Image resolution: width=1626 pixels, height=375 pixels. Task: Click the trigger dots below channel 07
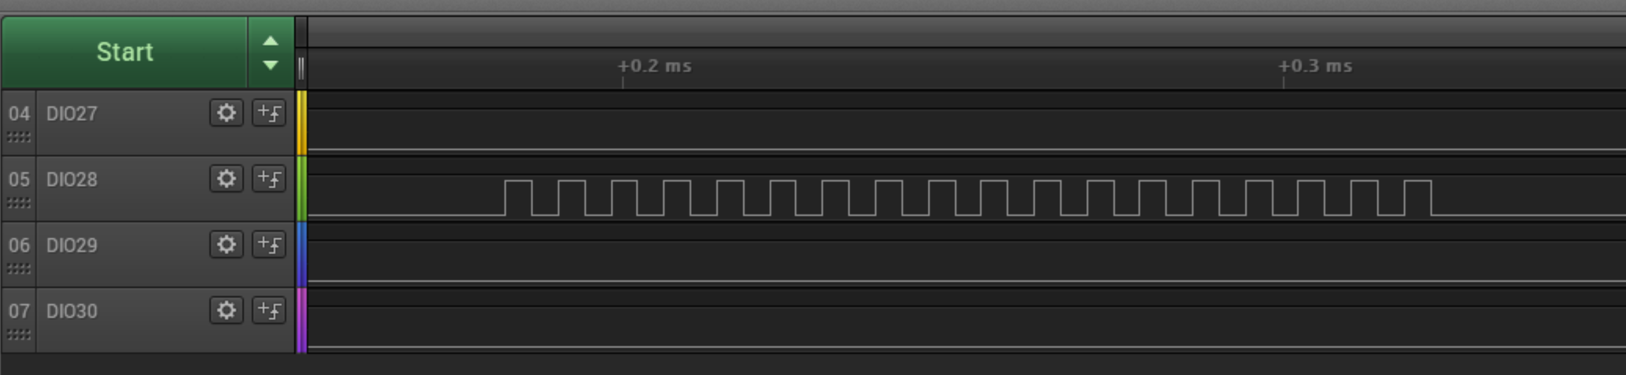coord(19,335)
